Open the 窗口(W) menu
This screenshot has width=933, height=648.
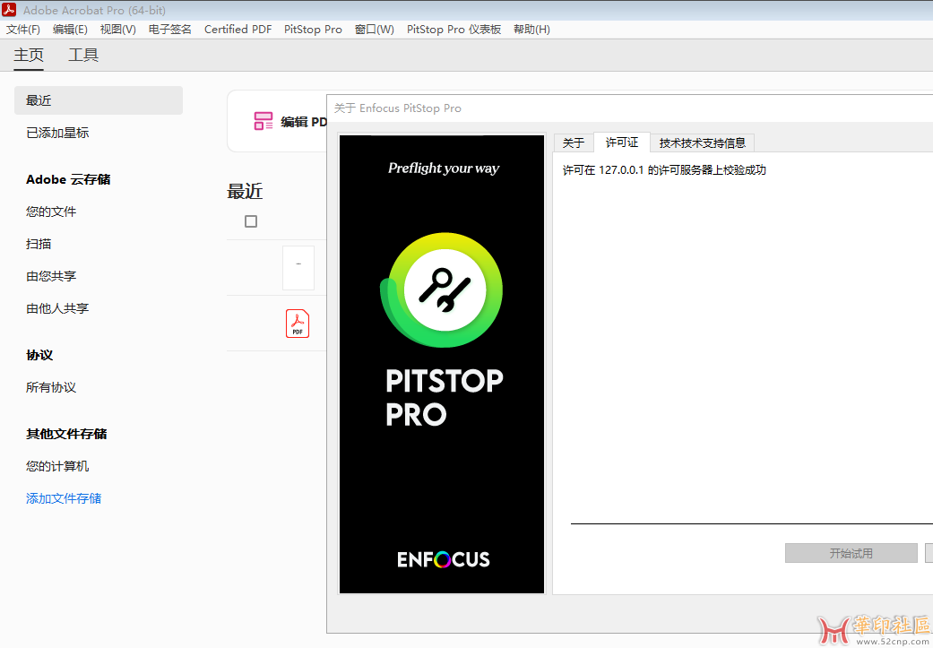click(375, 30)
